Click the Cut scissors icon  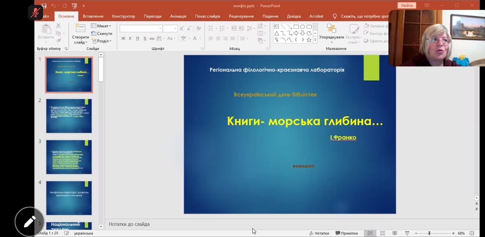(59, 26)
